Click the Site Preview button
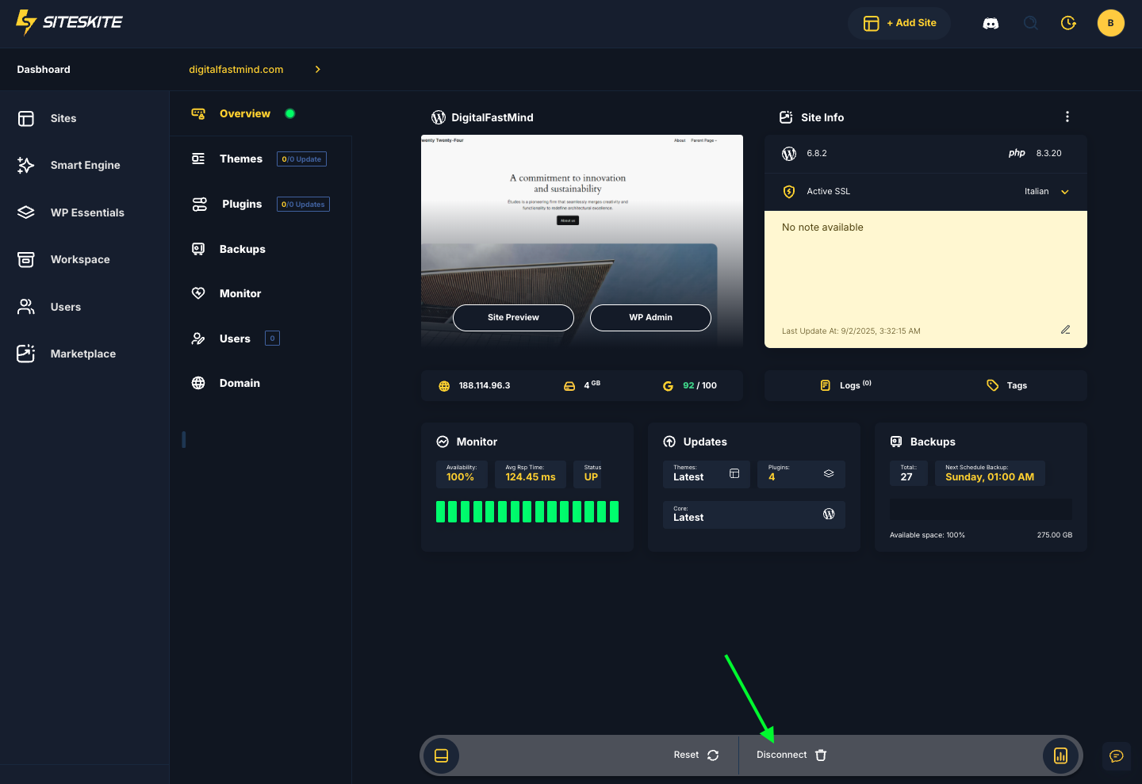The width and height of the screenshot is (1142, 784). tap(513, 317)
